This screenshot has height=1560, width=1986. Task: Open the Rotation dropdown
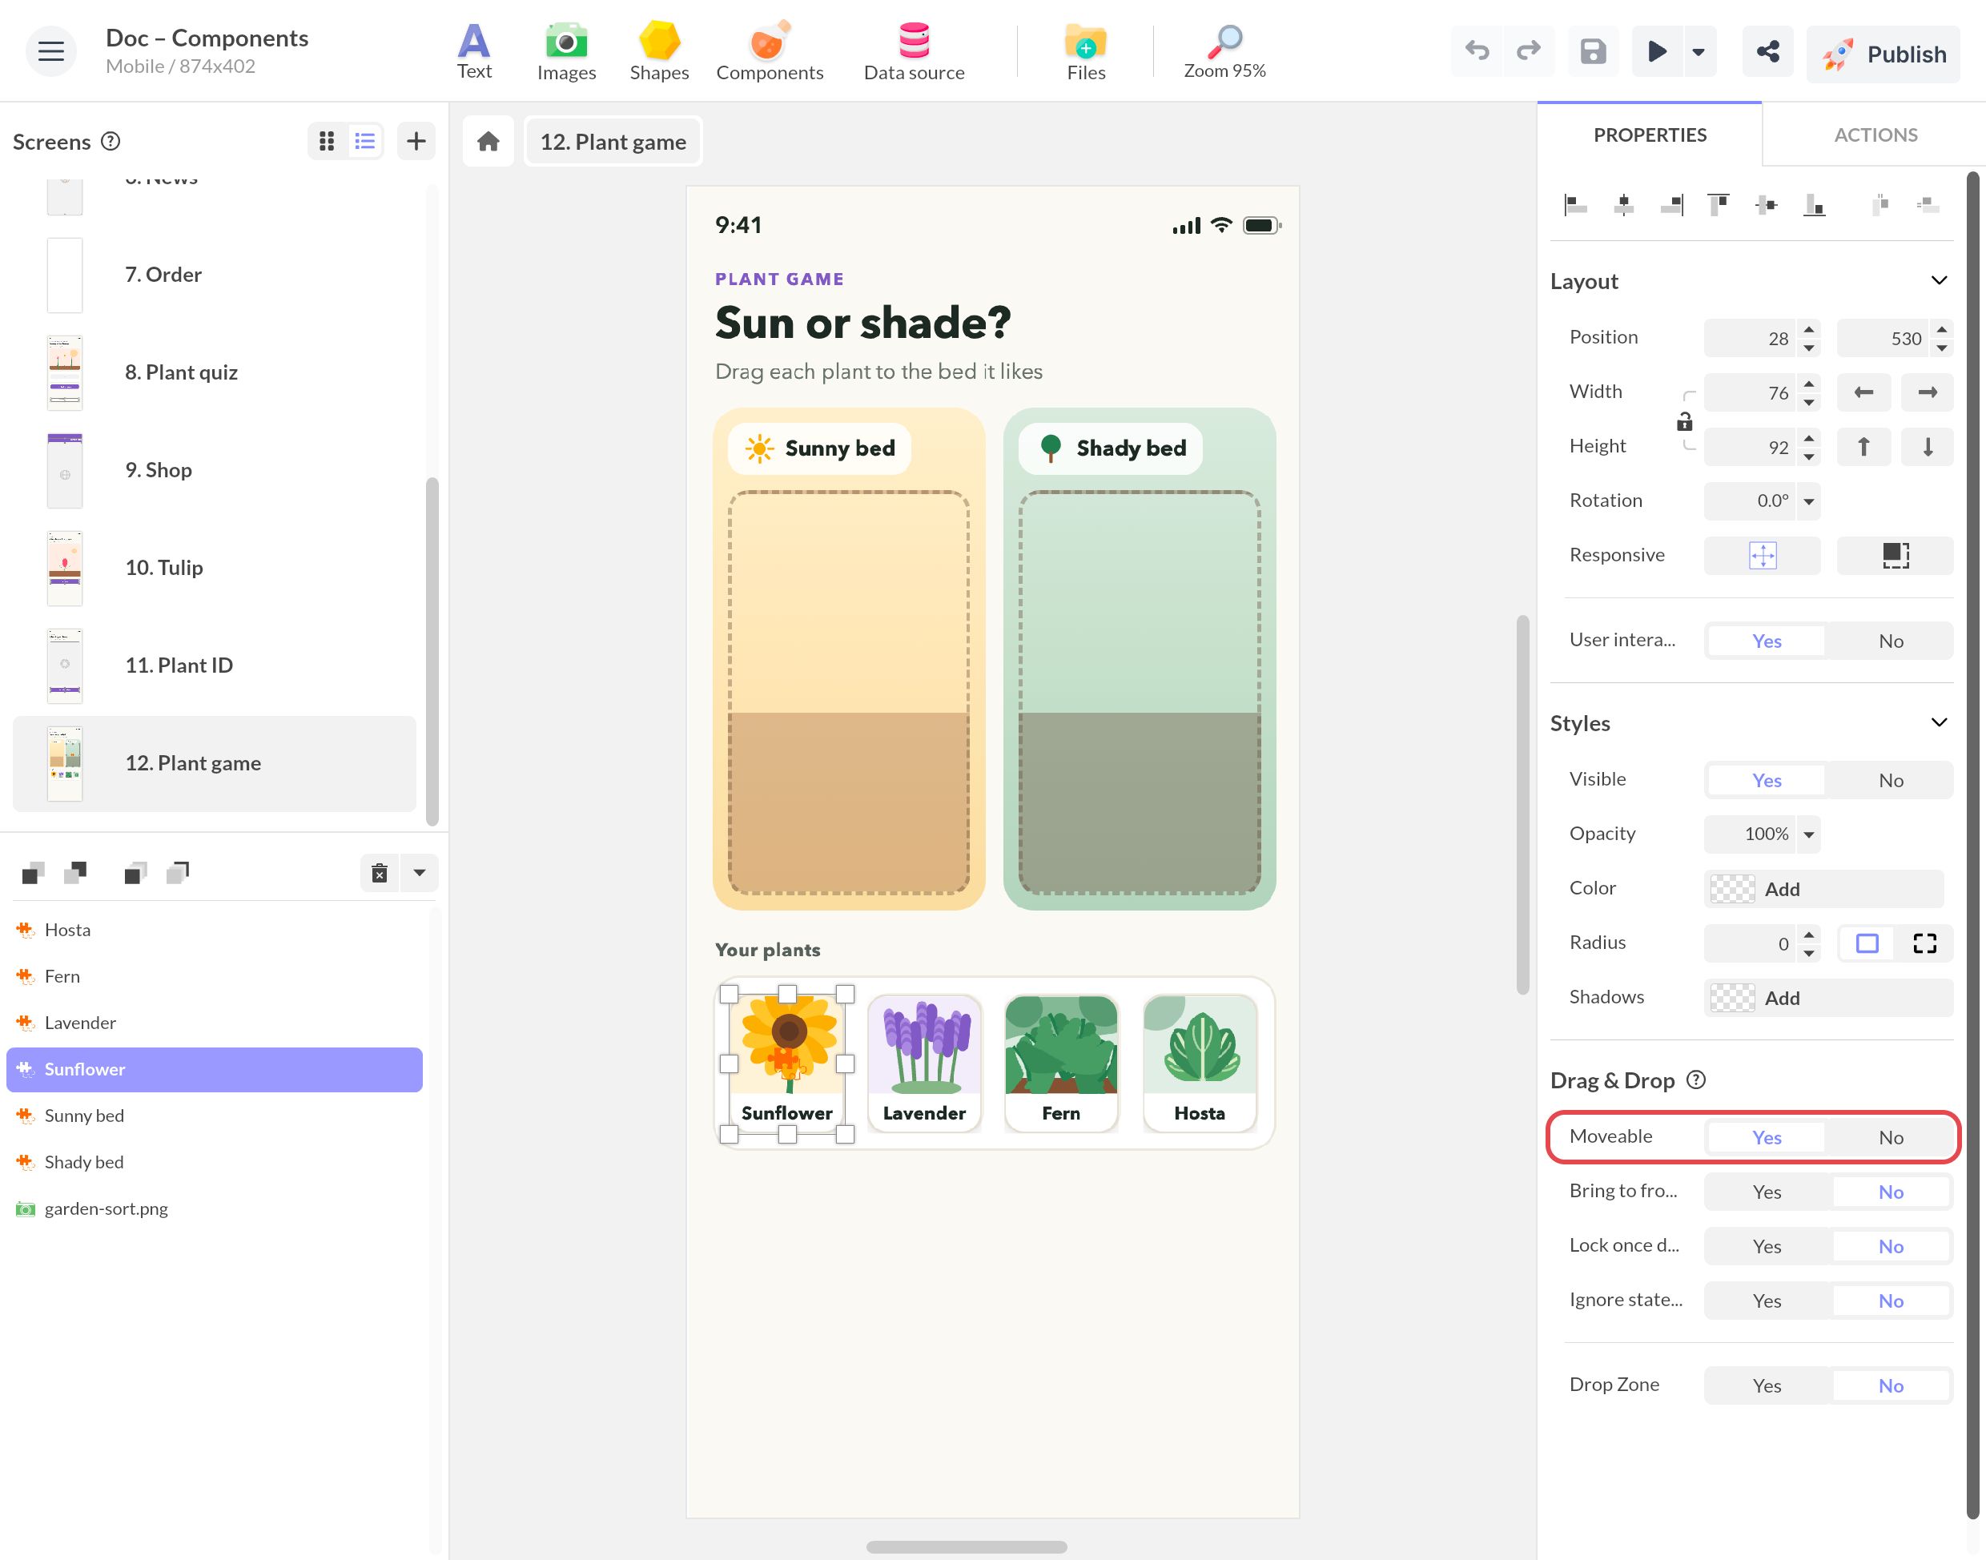point(1809,501)
